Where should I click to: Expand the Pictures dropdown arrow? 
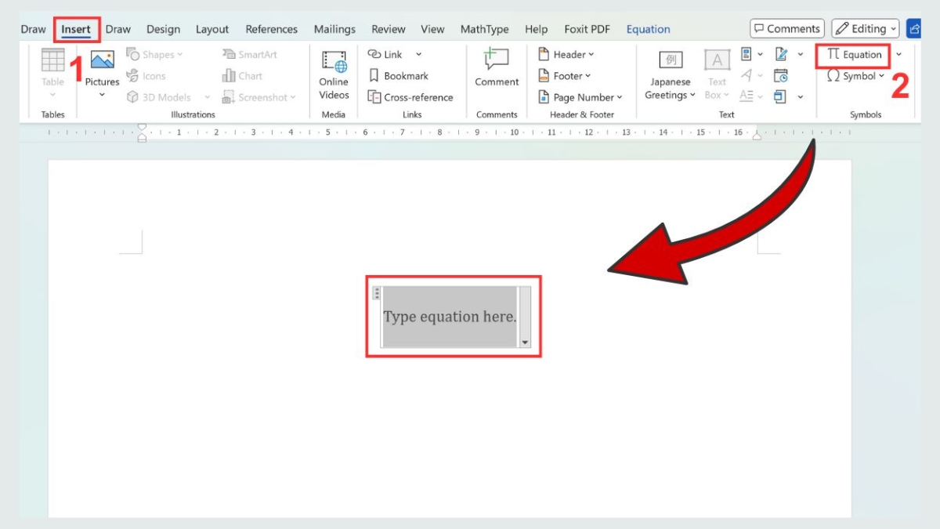(x=102, y=95)
